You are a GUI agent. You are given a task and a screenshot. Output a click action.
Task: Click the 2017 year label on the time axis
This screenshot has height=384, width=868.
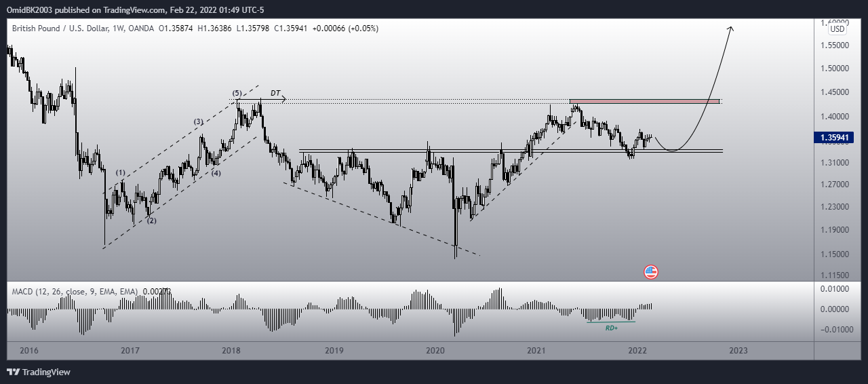[130, 351]
